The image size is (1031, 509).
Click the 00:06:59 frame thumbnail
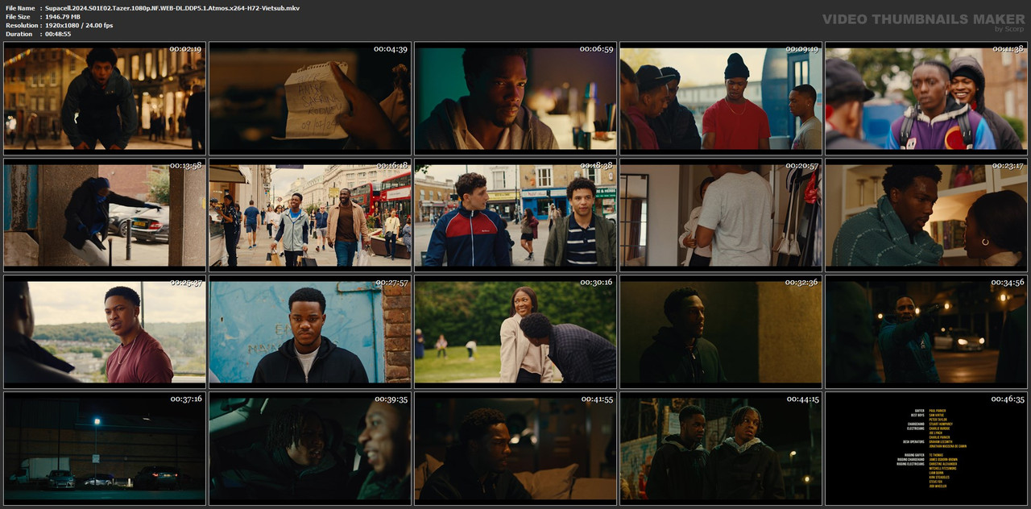pos(515,98)
